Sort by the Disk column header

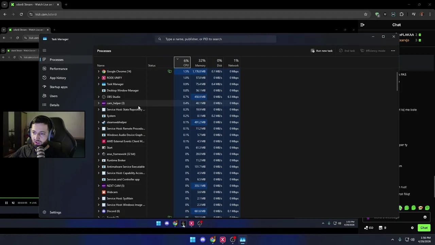click(215, 63)
